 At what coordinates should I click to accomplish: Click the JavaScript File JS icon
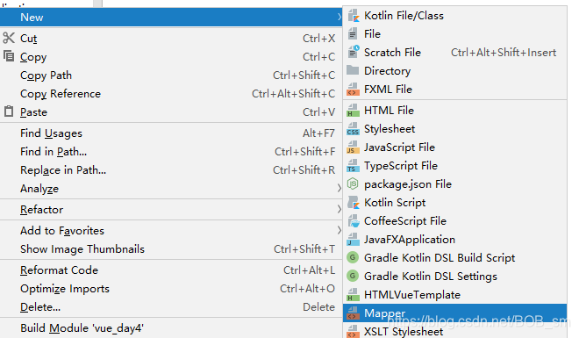click(353, 147)
